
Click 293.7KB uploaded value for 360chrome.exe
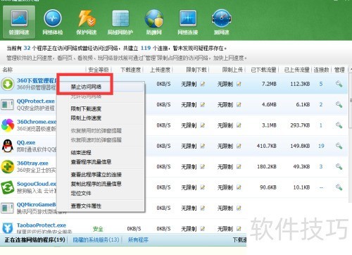[300, 125]
